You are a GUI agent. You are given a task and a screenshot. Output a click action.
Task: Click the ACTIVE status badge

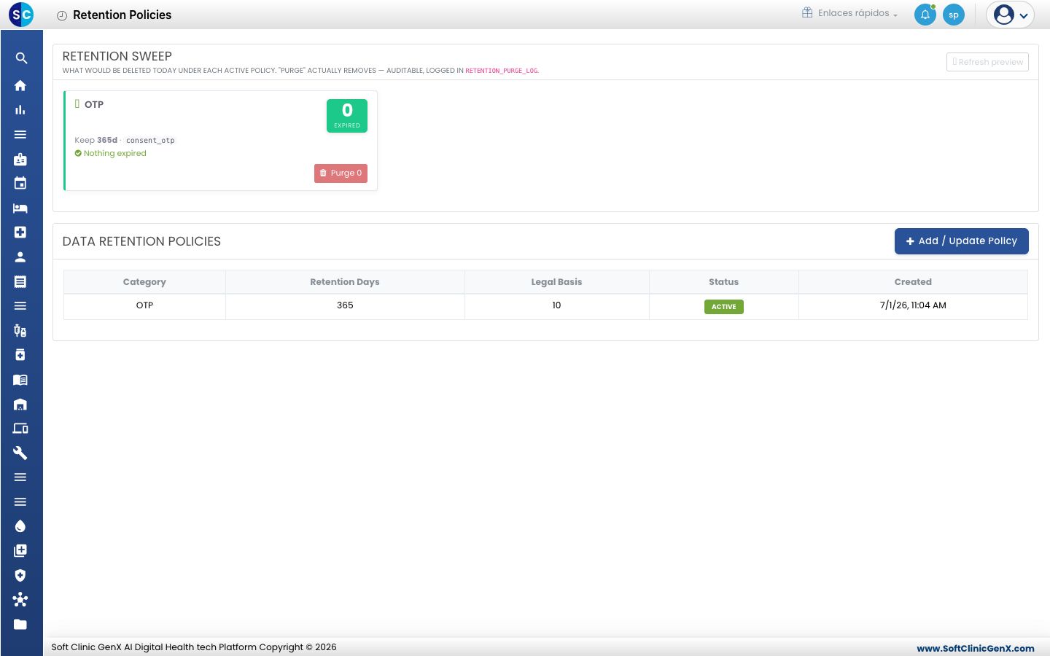coord(723,307)
